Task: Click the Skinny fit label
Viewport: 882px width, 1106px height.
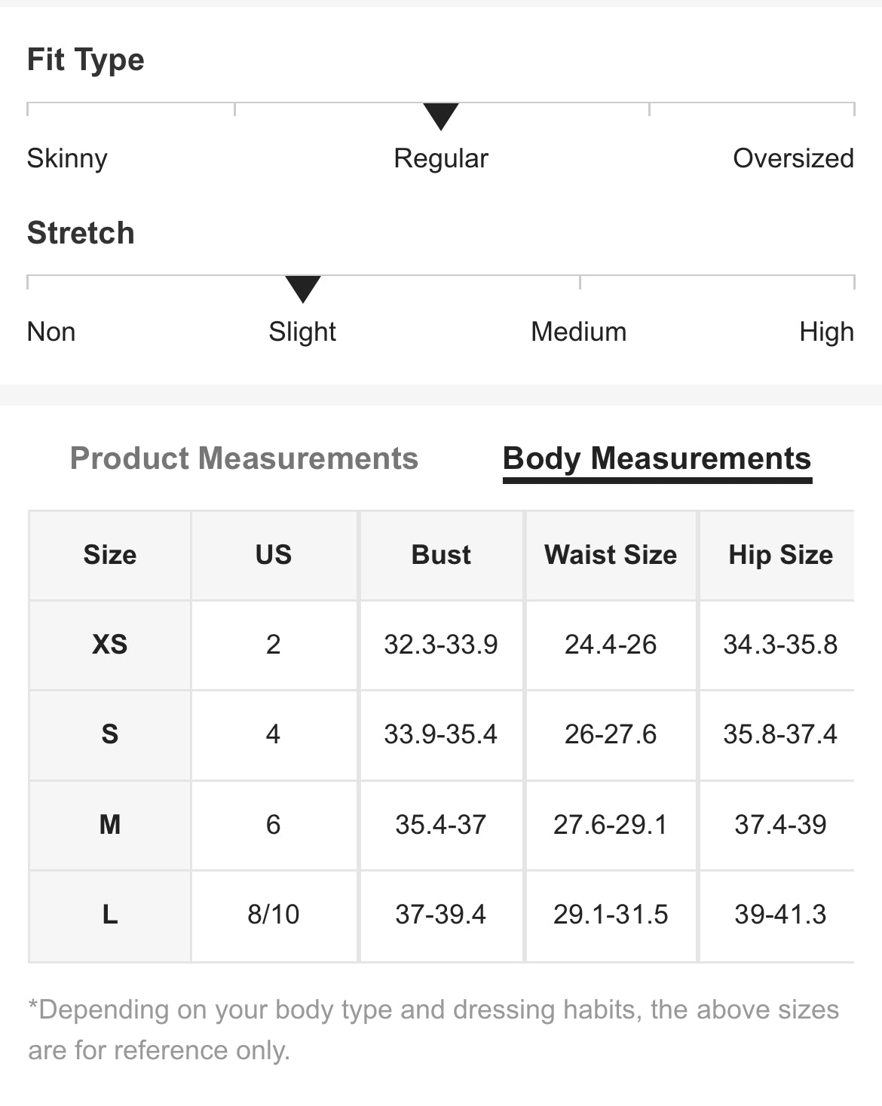Action: pos(67,158)
